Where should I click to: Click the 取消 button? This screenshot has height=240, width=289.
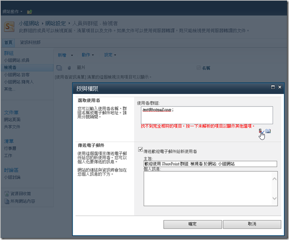tap(252, 224)
